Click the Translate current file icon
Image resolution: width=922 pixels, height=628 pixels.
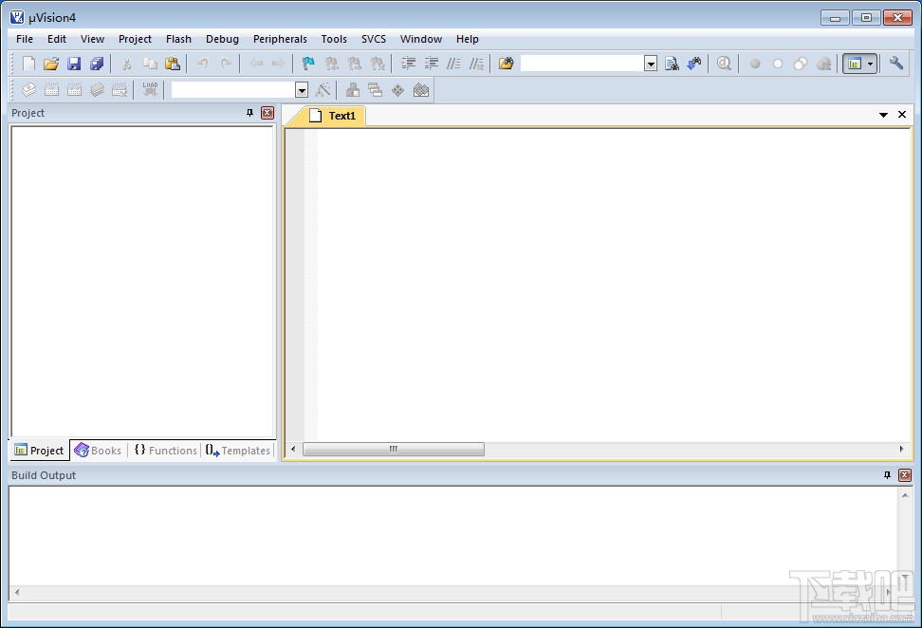coord(28,90)
